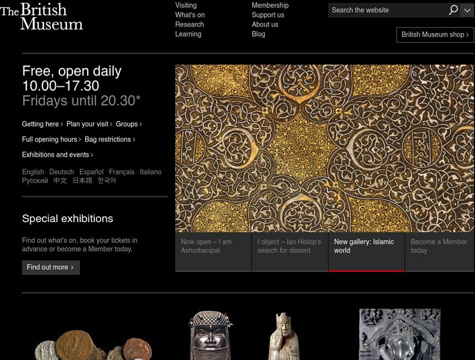Screen dimensions: 475x360
Task: Switch language to Deutsch
Action: click(x=61, y=172)
